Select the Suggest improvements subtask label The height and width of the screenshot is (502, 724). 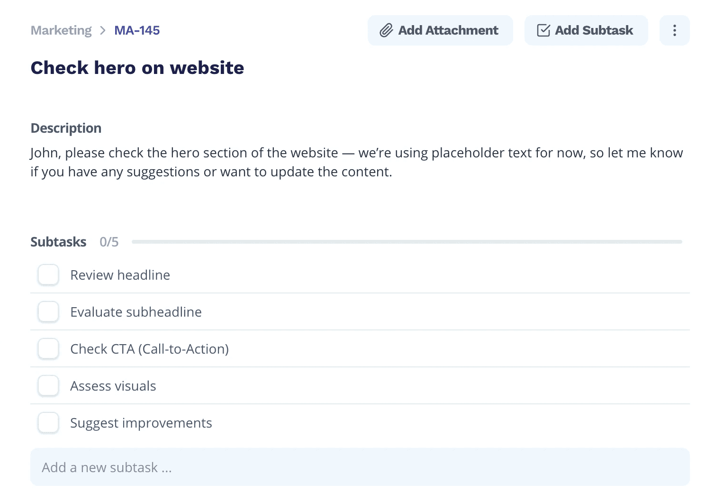[141, 422]
